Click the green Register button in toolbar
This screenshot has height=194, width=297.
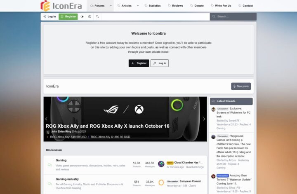point(68,16)
